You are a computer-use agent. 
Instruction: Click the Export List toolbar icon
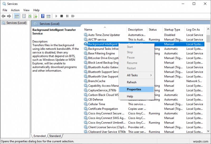tap(35, 16)
